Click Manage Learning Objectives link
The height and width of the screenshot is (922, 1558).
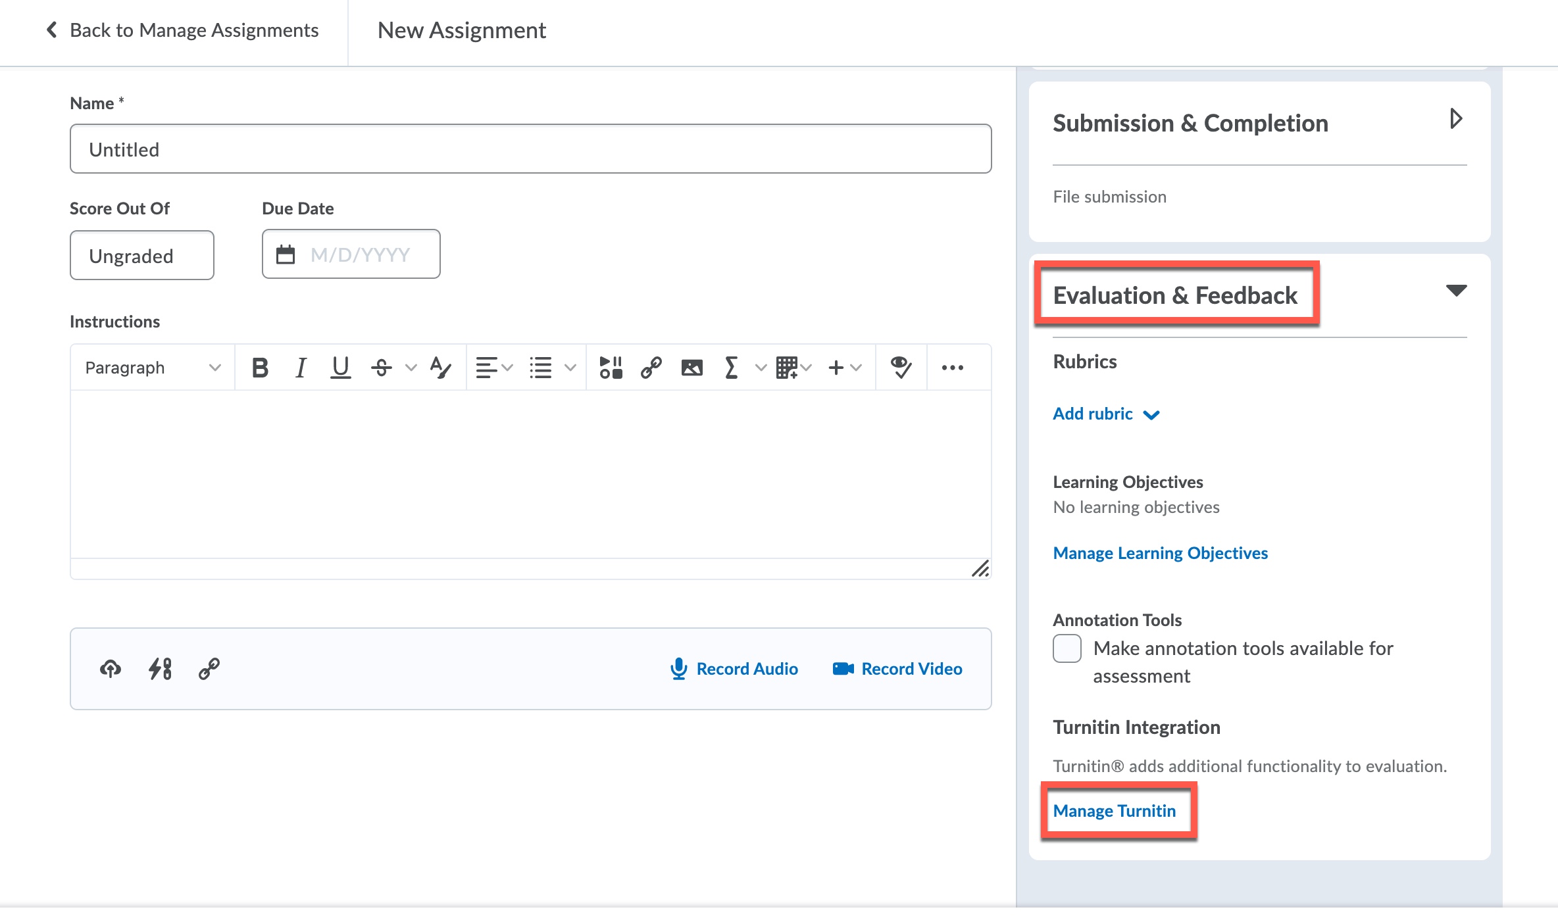[x=1160, y=553]
